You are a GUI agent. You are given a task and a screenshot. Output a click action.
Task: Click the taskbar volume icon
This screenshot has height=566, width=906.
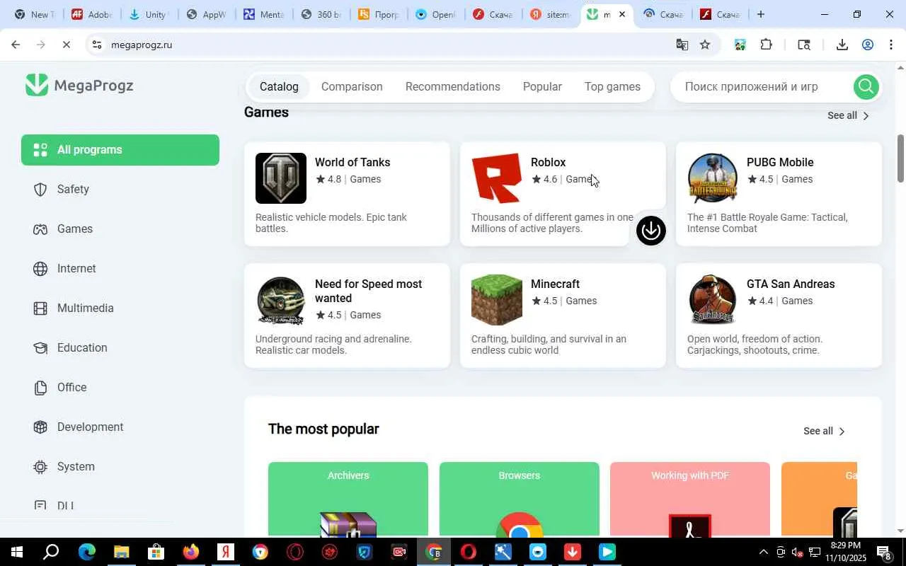point(797,552)
